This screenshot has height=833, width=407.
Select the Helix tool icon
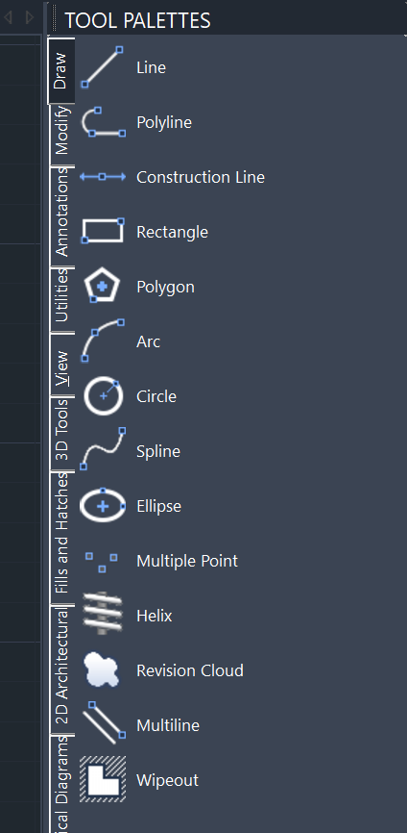pos(103,614)
